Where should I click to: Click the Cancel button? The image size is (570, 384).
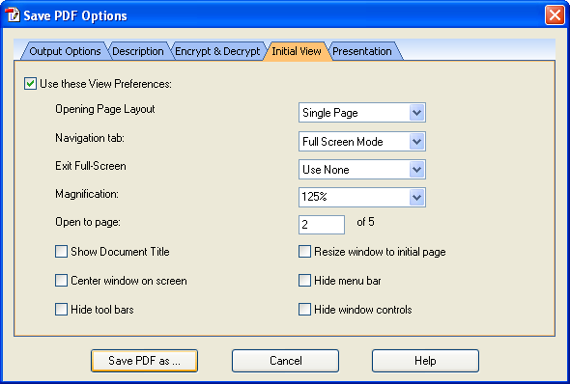[x=285, y=361]
